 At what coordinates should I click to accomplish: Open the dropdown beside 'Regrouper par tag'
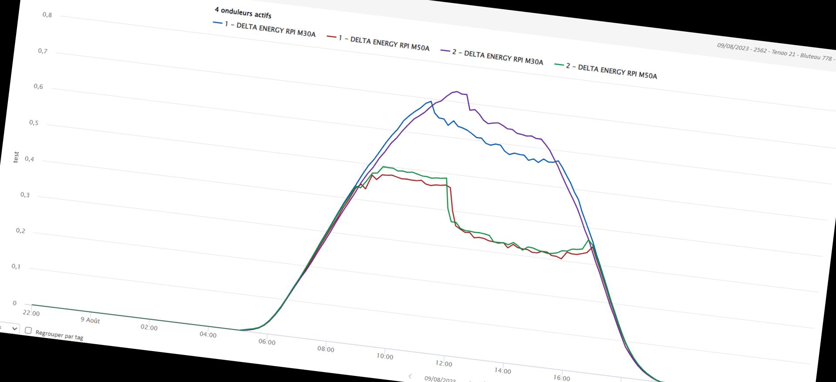tap(9, 328)
